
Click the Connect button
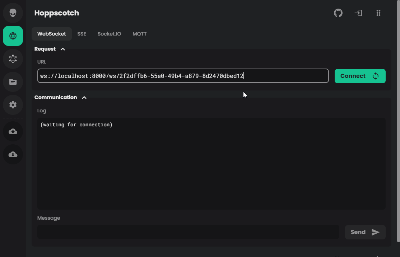point(360,76)
